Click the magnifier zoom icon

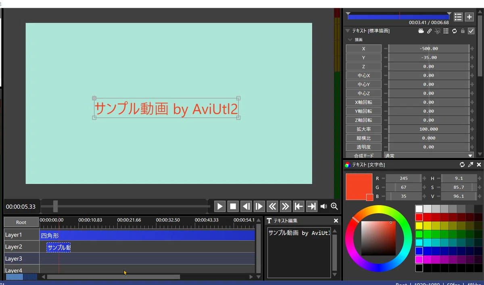click(x=334, y=206)
